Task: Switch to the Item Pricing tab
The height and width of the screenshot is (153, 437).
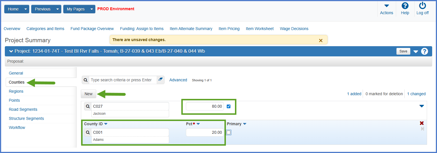Action: (229, 29)
